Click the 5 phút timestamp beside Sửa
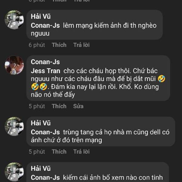 37,106
